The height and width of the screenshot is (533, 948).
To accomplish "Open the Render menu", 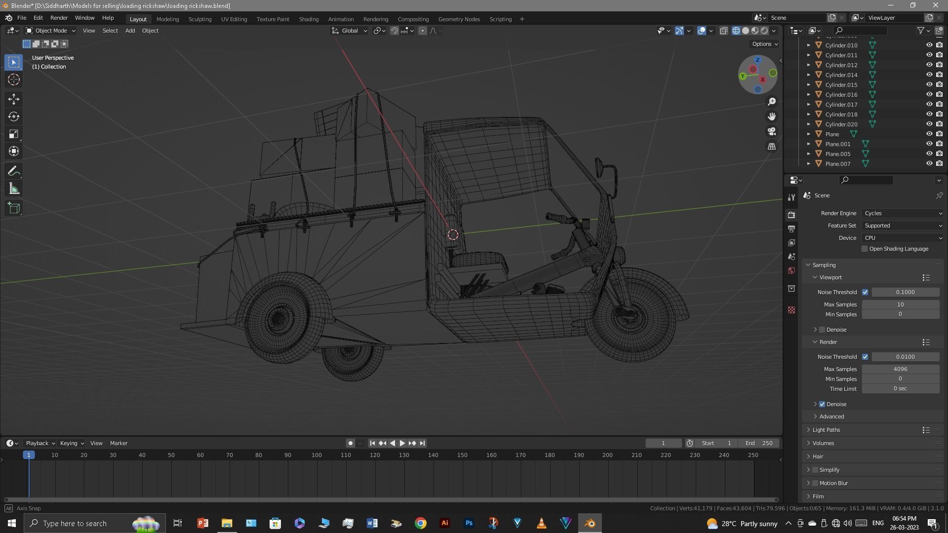I will 59,18.
